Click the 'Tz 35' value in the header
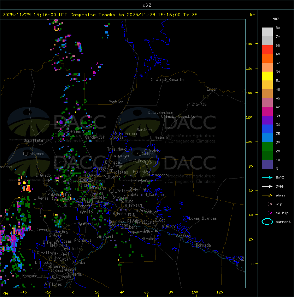Screen dimensions: 294x297 [190, 15]
